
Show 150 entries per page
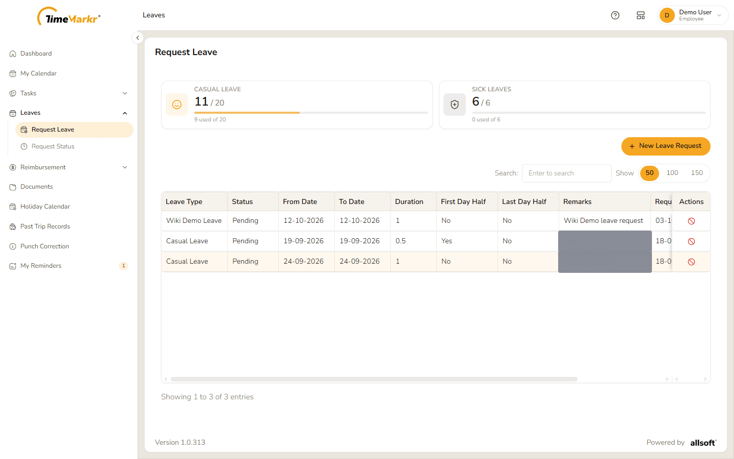(x=697, y=173)
